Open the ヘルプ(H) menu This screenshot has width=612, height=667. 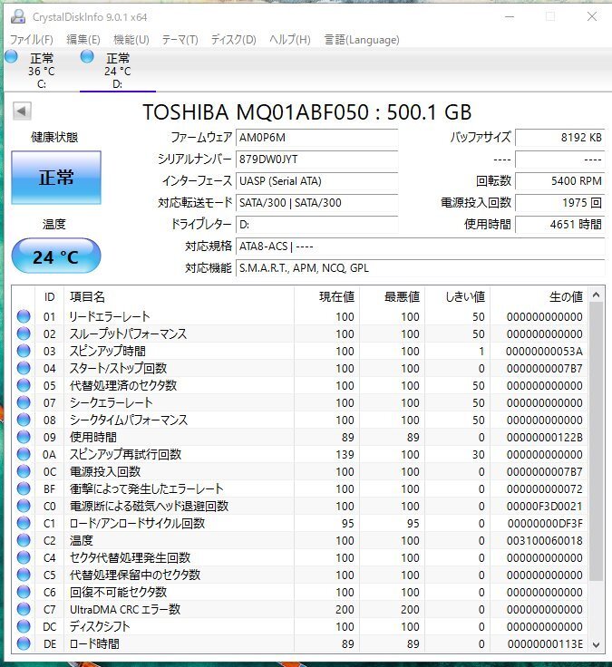click(x=290, y=40)
